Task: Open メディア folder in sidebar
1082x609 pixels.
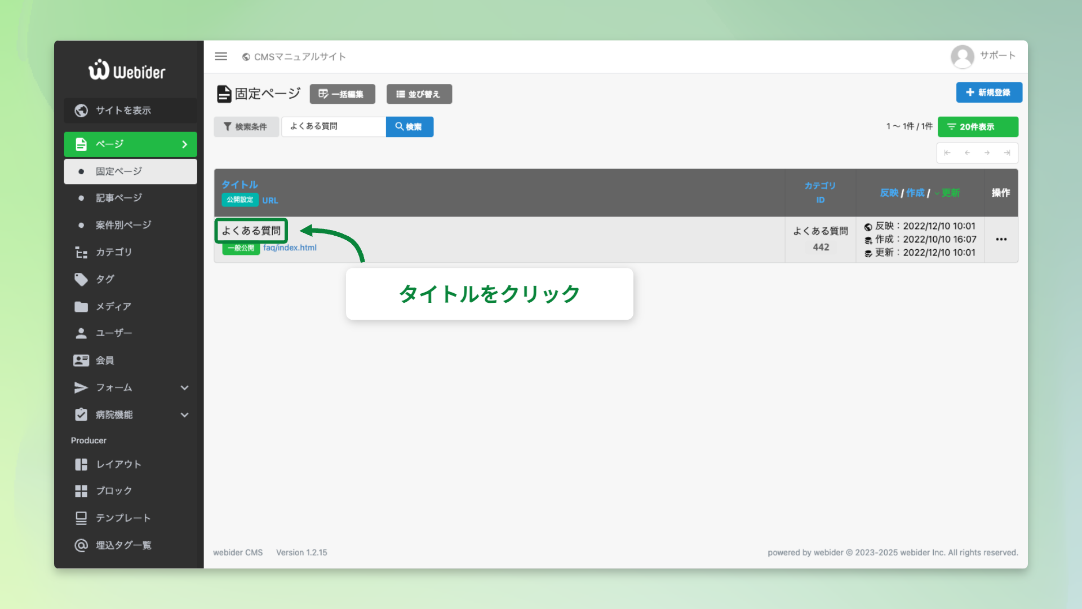Action: tap(113, 306)
